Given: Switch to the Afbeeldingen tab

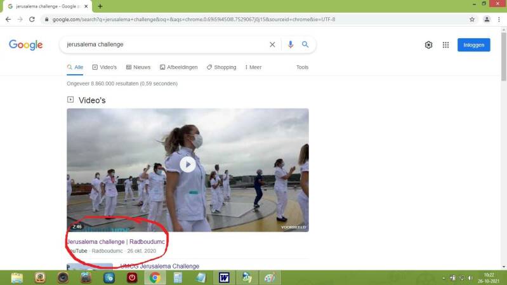Looking at the screenshot, I should (178, 67).
